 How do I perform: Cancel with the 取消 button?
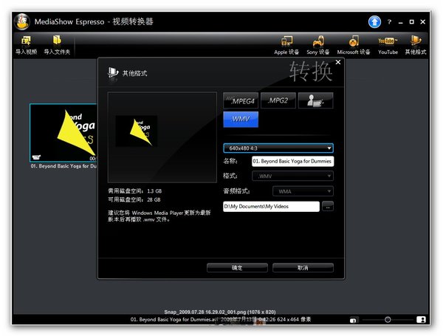303,267
